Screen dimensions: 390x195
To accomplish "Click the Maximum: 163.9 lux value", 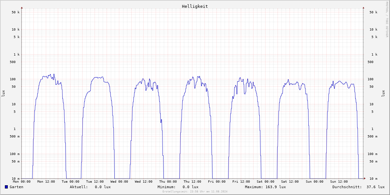I will (x=266, y=187).
